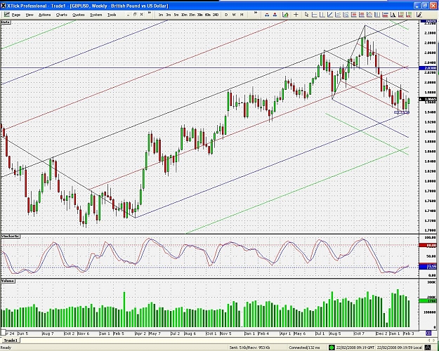Select the Fibonacci fan tool
This screenshot has height=351, width=439.
[369, 15]
